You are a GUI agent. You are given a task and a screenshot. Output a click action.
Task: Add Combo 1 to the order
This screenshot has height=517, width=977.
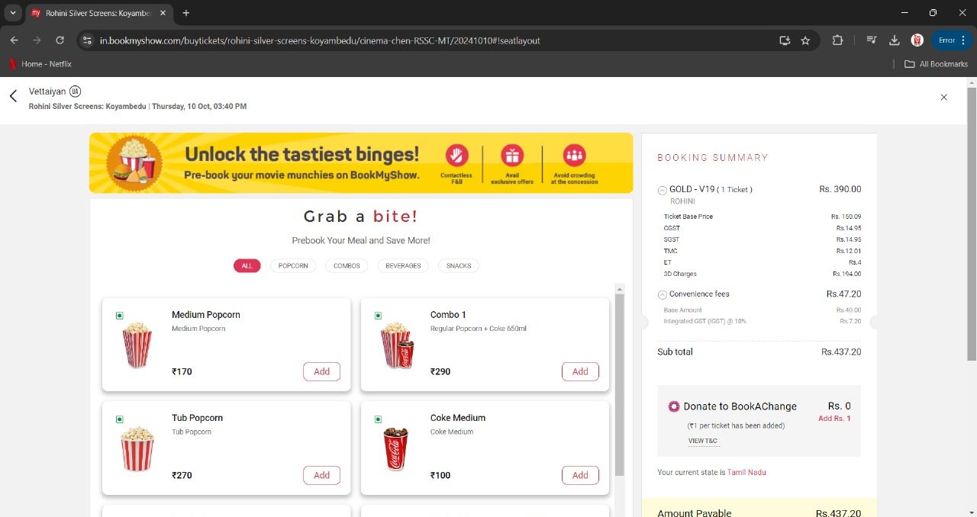pyautogui.click(x=580, y=371)
